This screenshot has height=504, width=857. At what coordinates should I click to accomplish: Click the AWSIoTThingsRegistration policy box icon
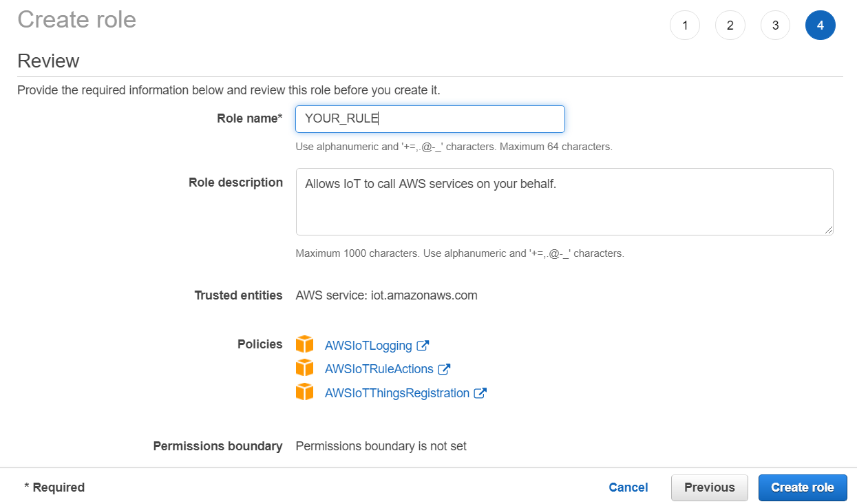pyautogui.click(x=304, y=392)
